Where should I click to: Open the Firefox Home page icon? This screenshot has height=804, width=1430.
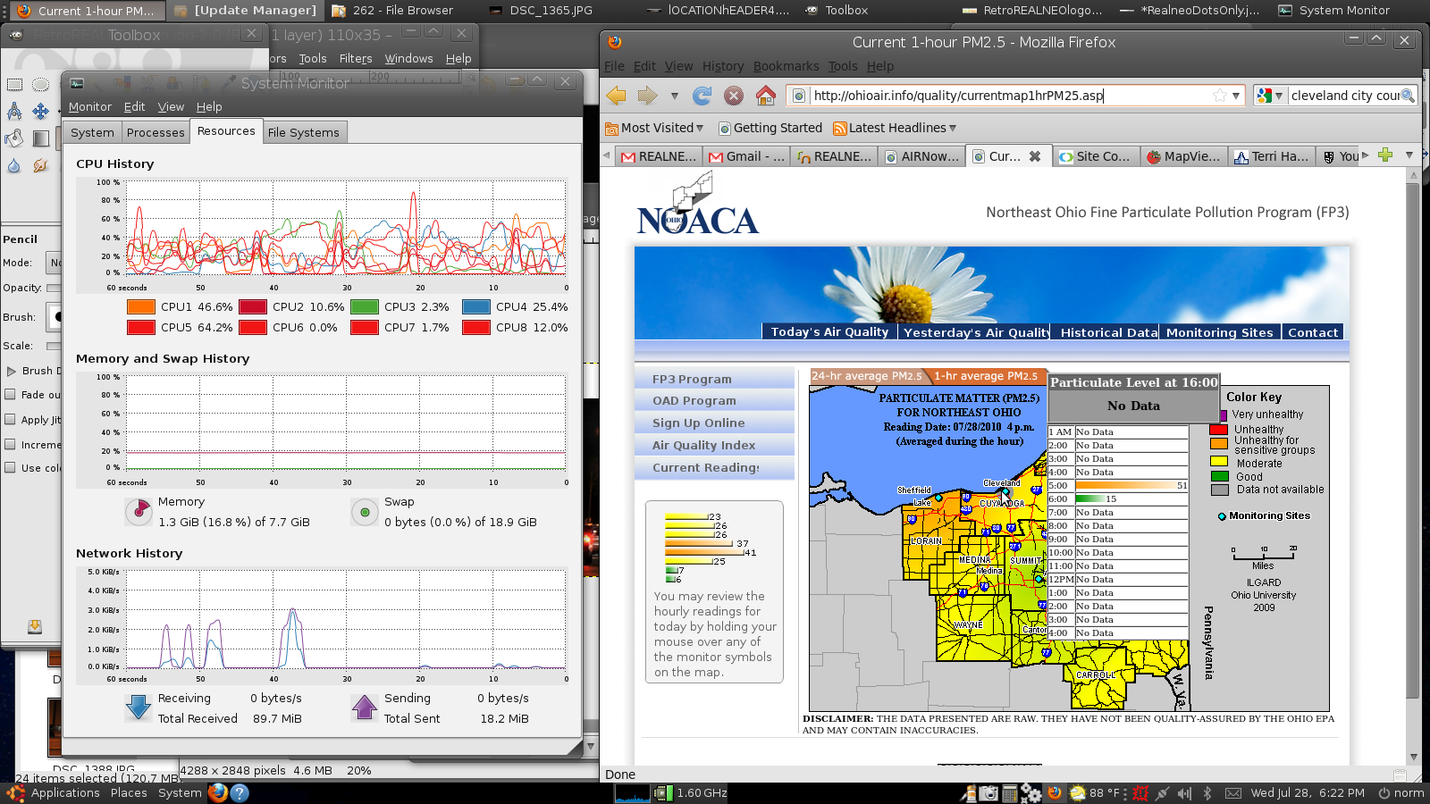click(766, 96)
